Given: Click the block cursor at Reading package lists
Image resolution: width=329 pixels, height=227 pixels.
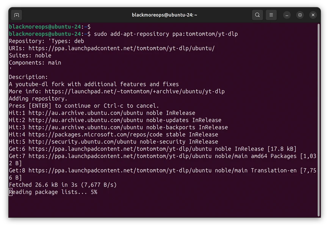Looking at the screenshot, I should click(11, 192).
